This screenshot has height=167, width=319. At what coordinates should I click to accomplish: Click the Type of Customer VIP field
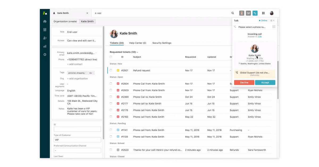click(77, 140)
